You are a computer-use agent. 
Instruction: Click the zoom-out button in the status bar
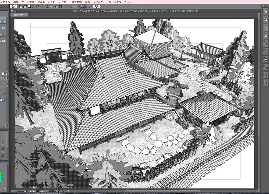pyautogui.click(x=30, y=192)
